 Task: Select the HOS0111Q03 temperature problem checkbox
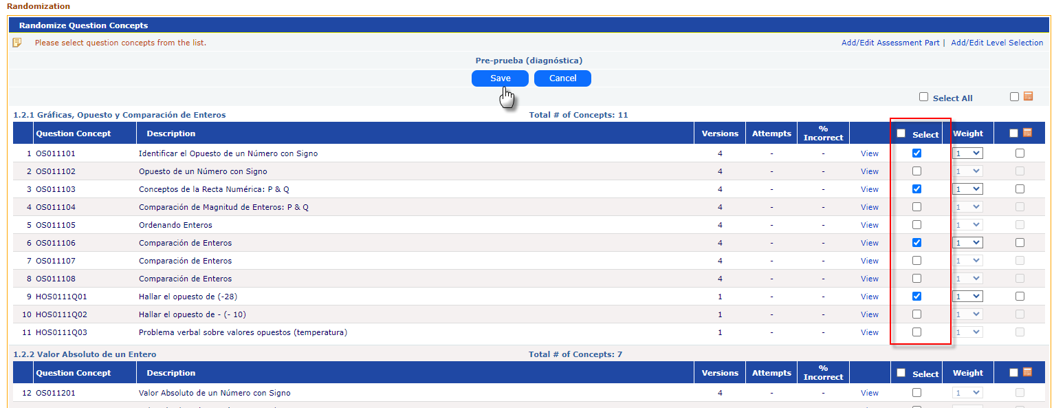pos(916,332)
